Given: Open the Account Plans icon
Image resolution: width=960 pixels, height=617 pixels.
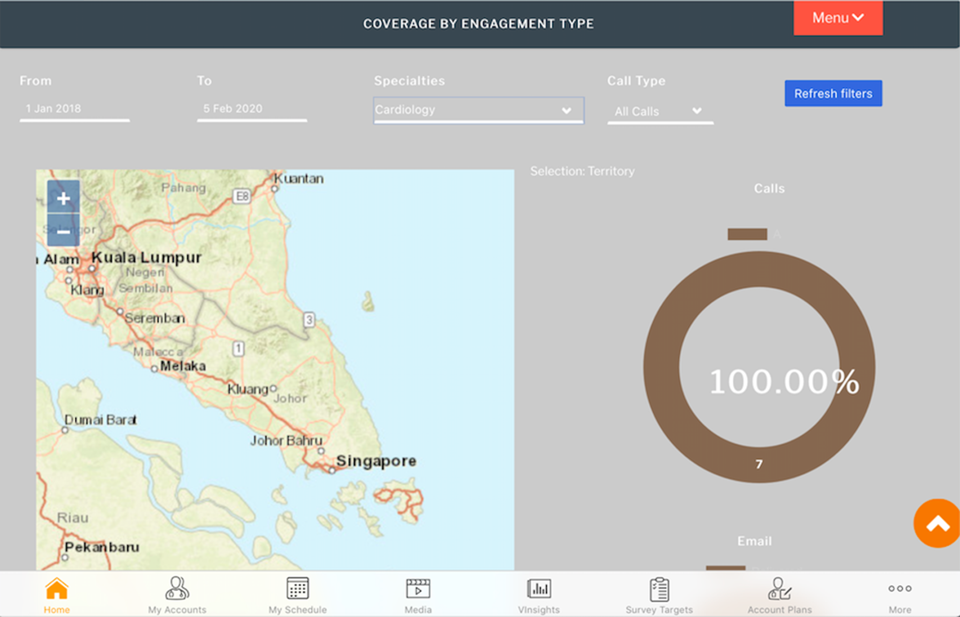Looking at the screenshot, I should click(779, 592).
